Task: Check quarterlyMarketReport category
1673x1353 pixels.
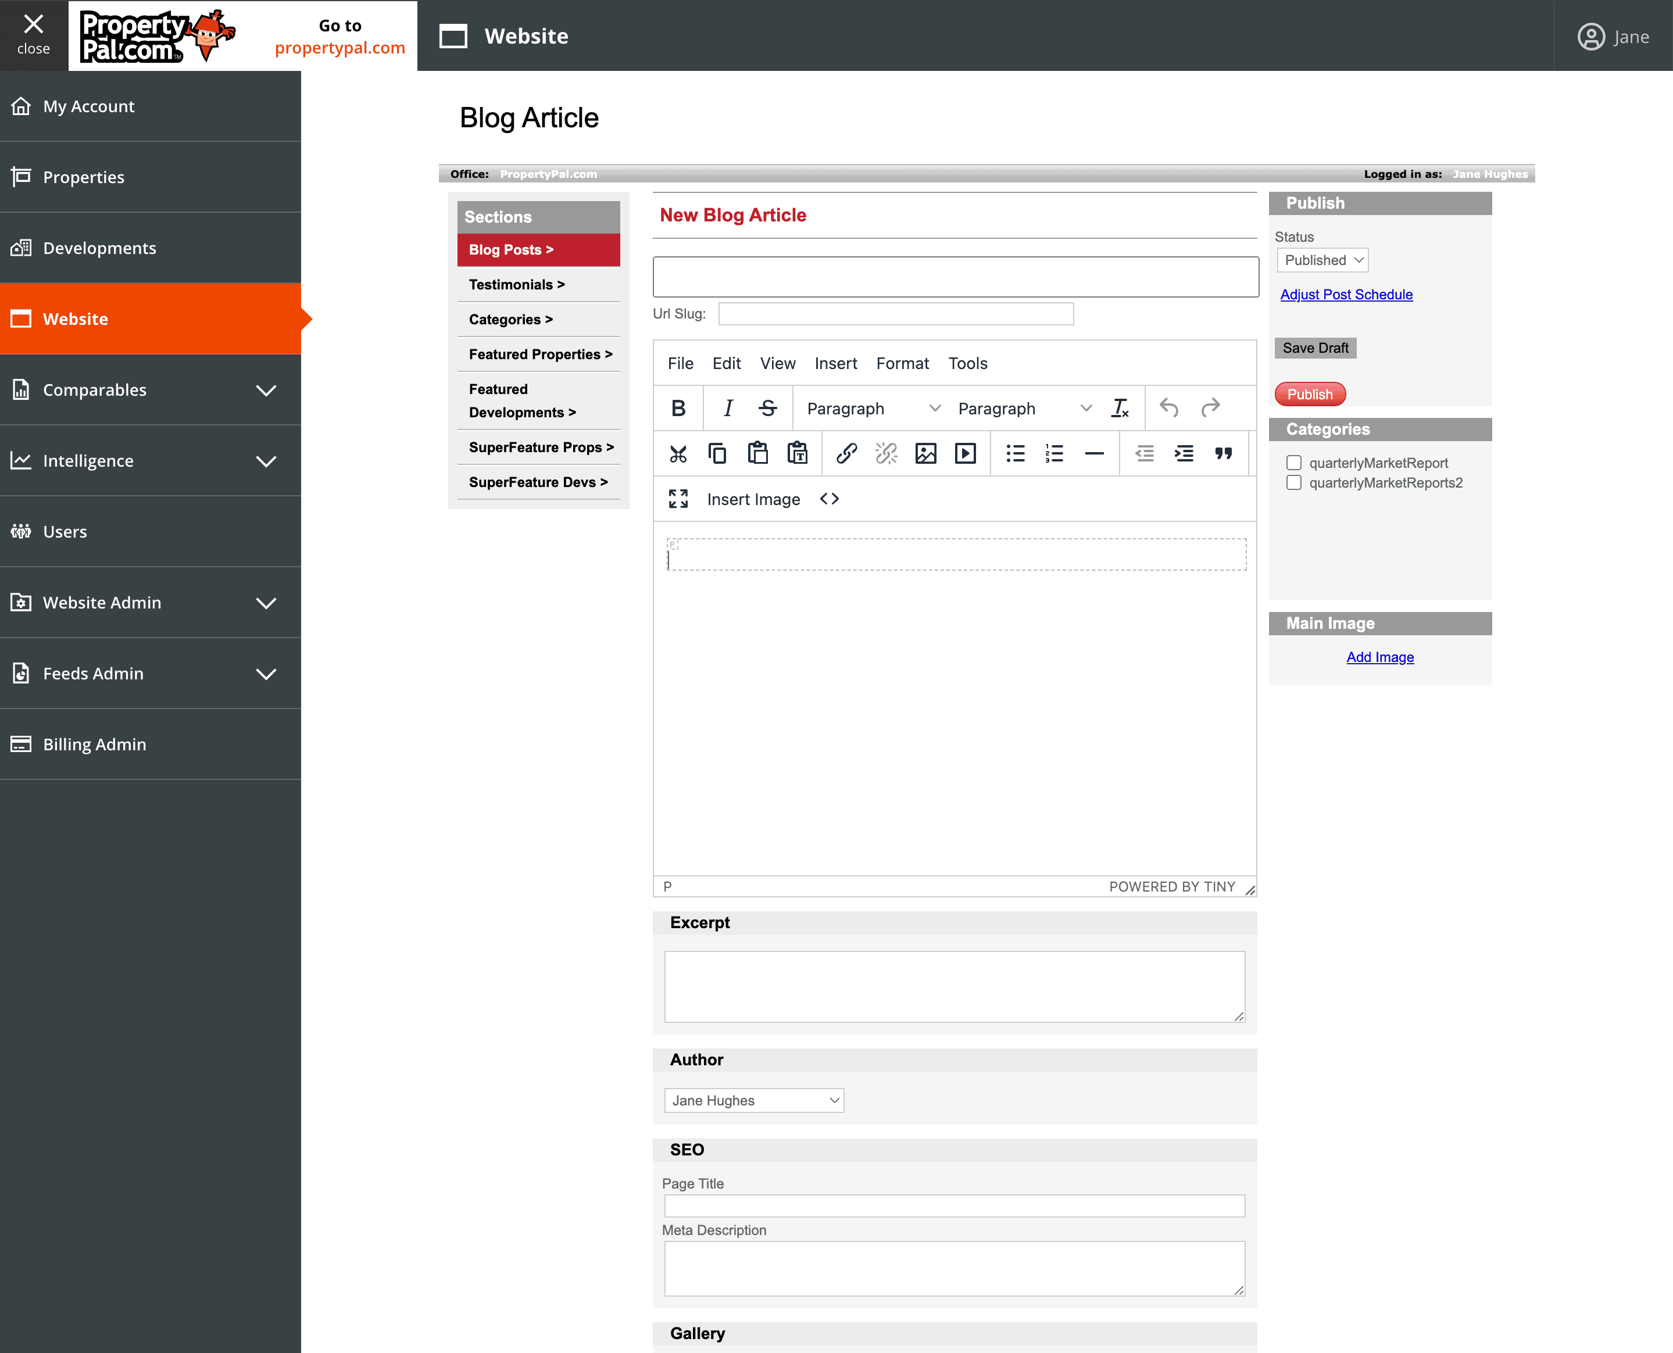Action: click(1294, 463)
